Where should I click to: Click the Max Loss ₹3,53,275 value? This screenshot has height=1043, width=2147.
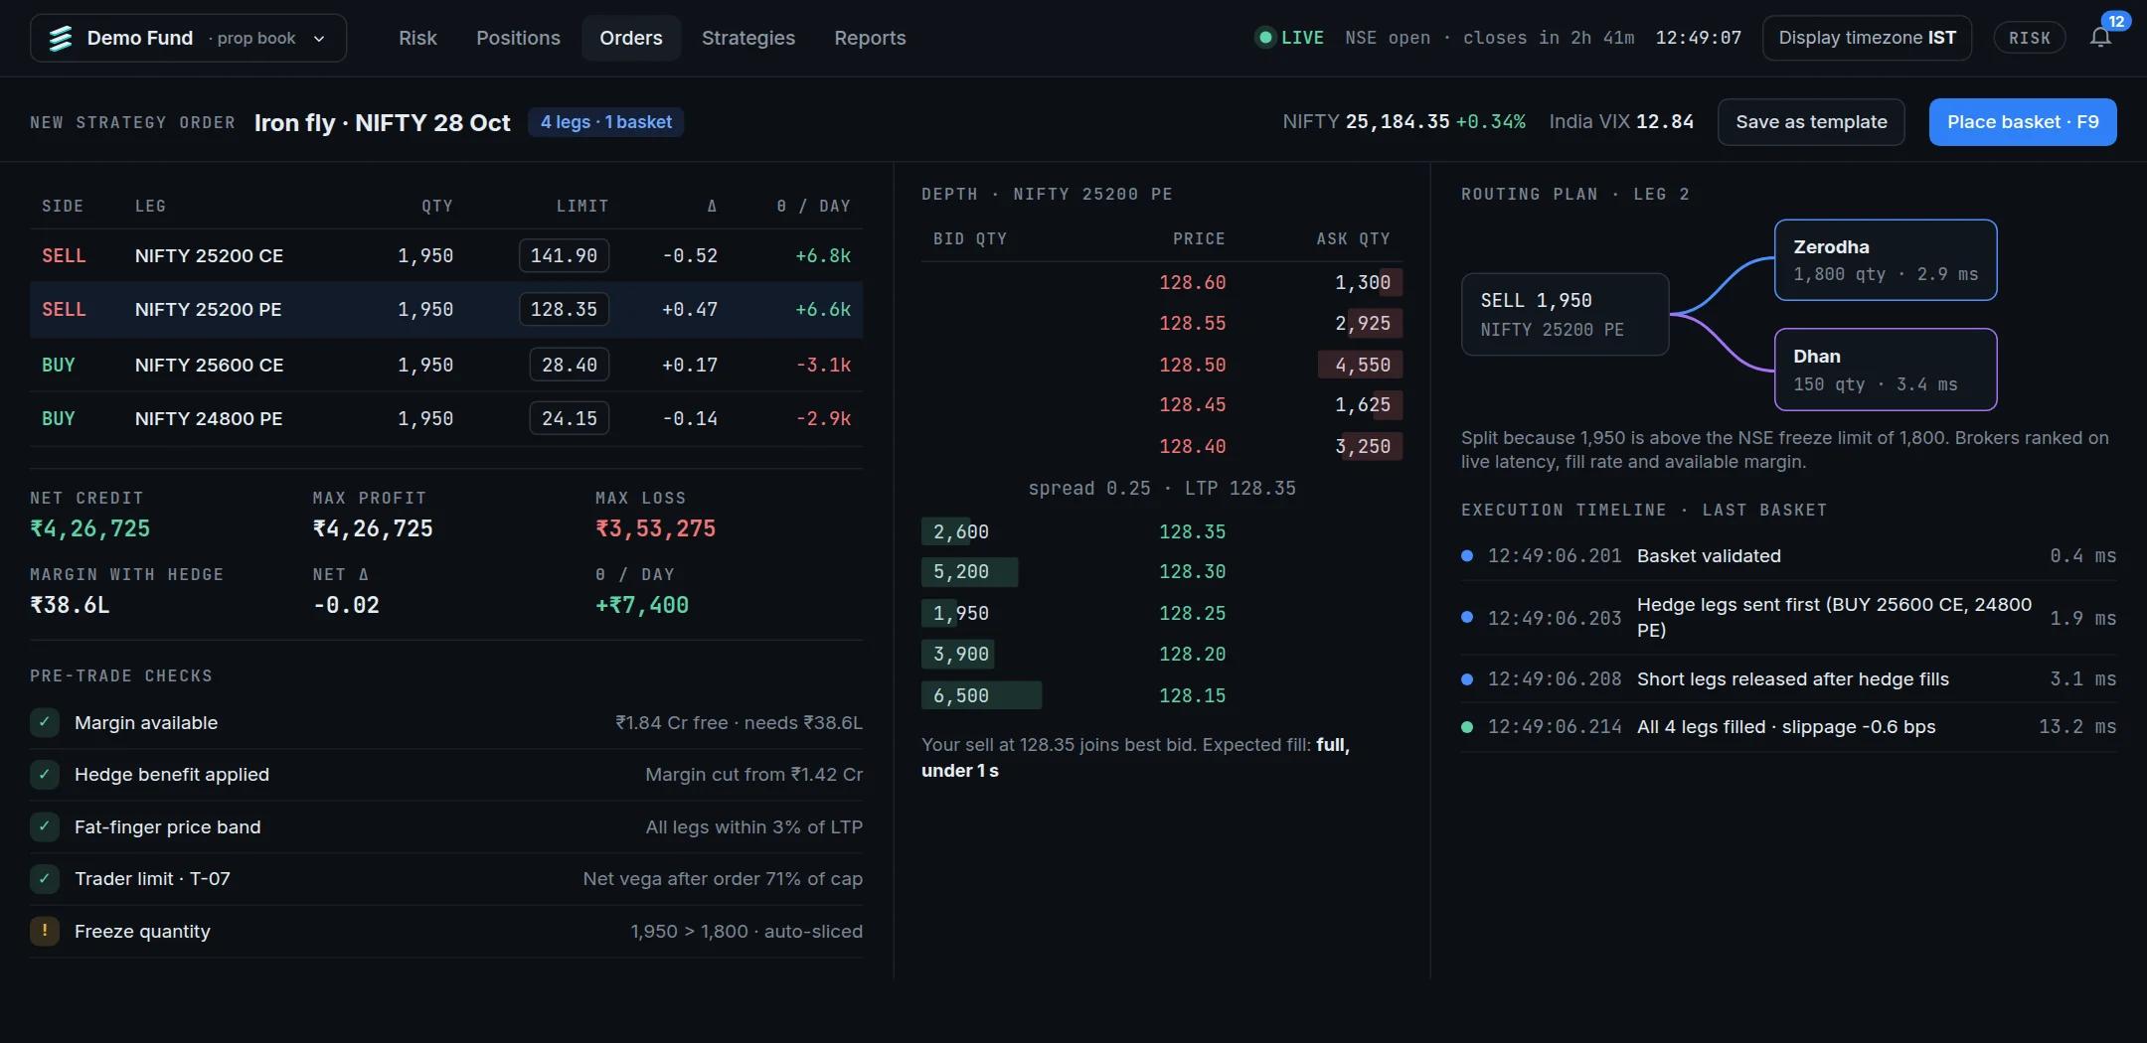[655, 528]
